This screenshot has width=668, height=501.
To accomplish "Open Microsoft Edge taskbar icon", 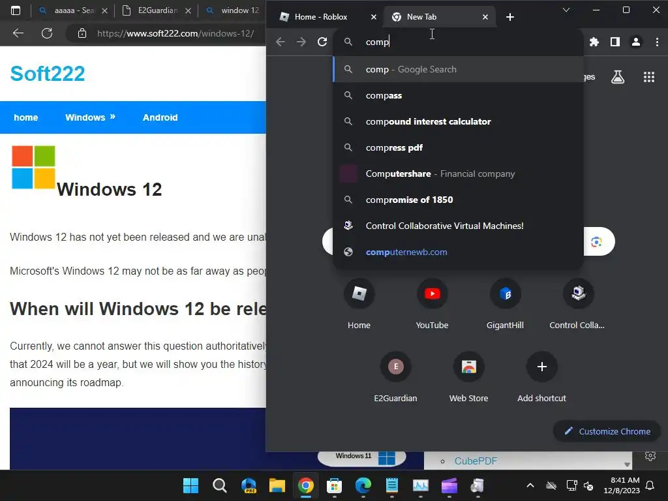I will point(363,485).
